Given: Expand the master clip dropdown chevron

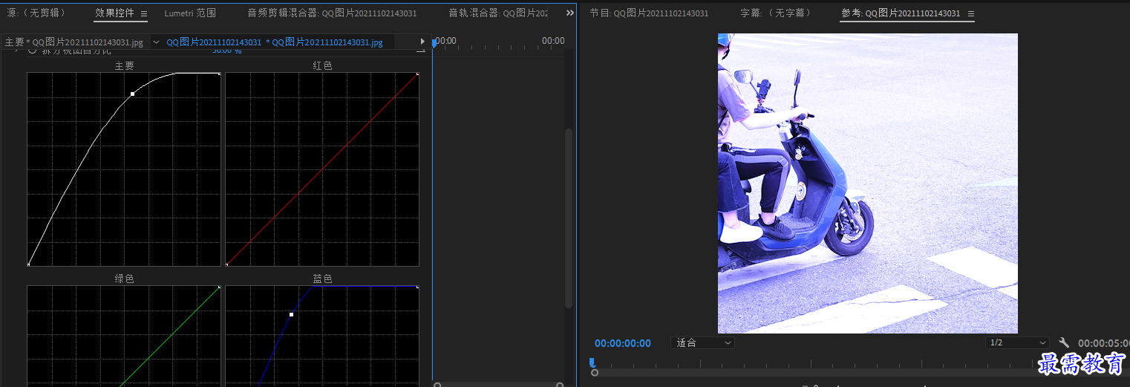Looking at the screenshot, I should pyautogui.click(x=156, y=42).
